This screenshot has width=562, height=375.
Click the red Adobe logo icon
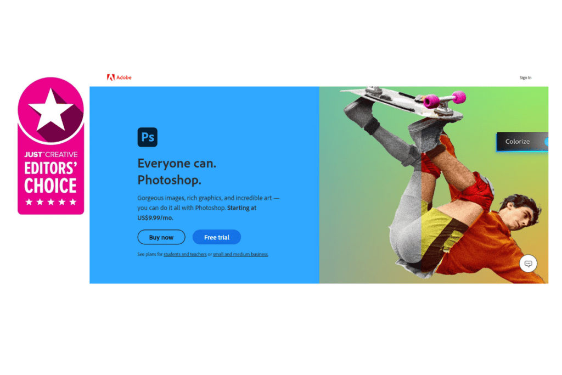111,77
